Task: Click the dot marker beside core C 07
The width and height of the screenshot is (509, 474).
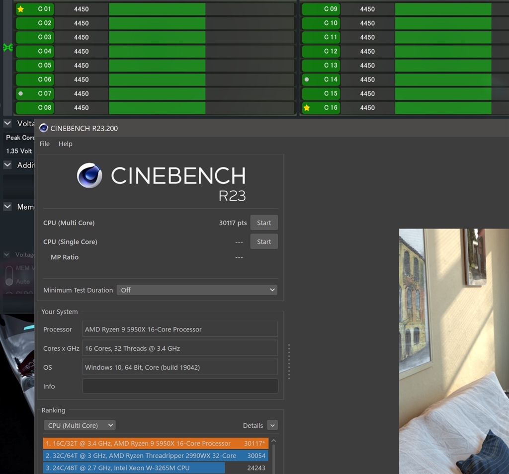Action: [x=20, y=93]
